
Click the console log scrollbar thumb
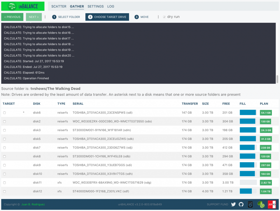[x=277, y=79]
